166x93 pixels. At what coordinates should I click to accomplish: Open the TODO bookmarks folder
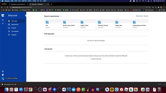(83, 10)
